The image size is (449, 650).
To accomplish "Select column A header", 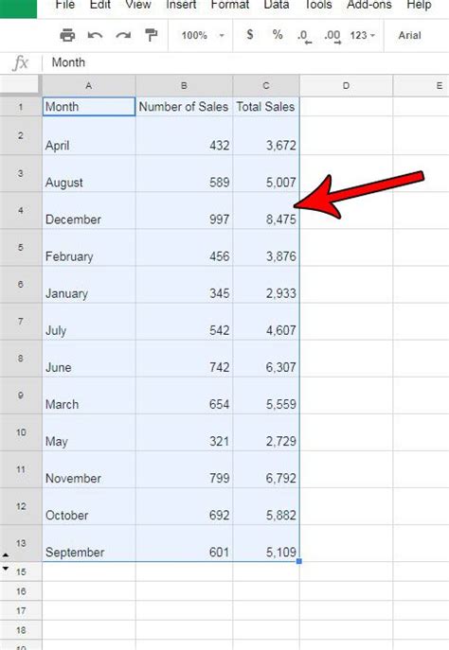I will click(89, 86).
